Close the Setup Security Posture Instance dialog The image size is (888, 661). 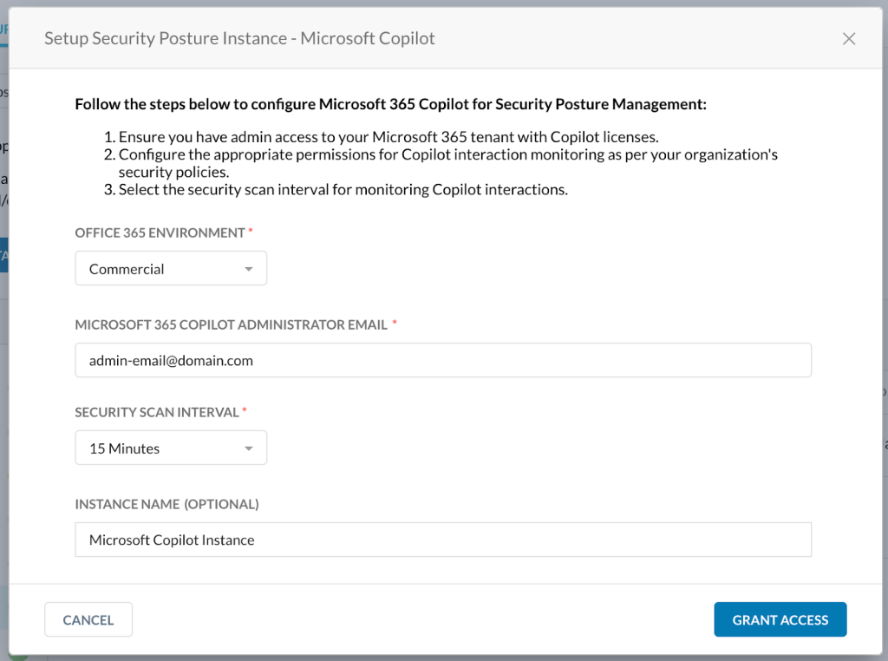848,38
